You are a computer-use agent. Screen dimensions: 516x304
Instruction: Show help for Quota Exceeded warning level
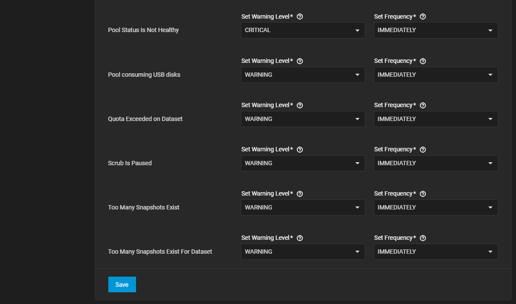300,105
